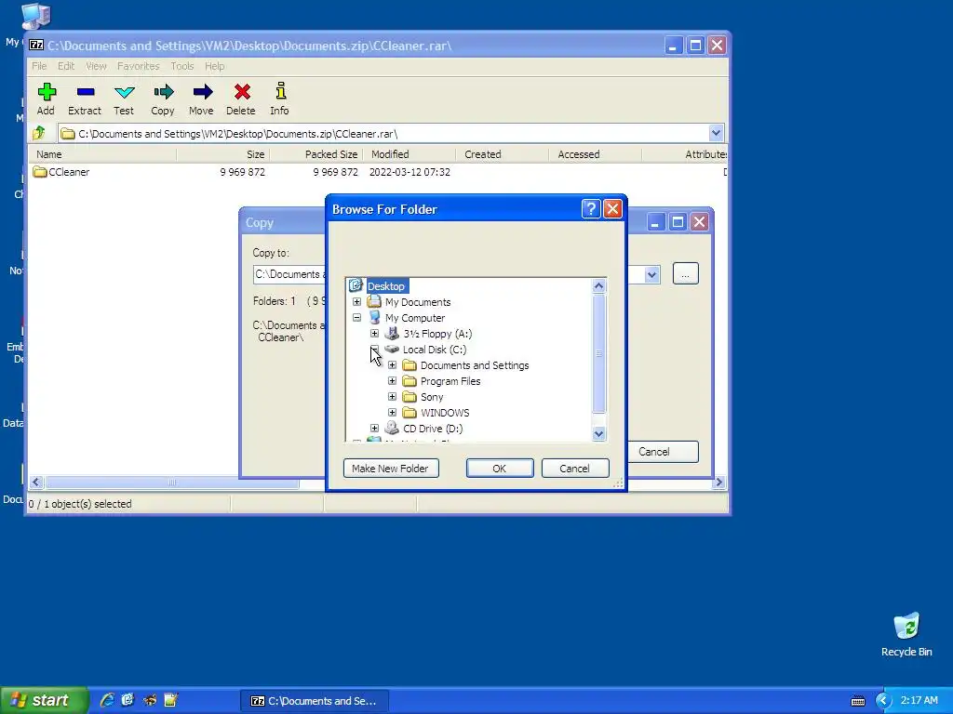The width and height of the screenshot is (953, 714).
Task: Sort file list by Accessed column
Action: 595,154
